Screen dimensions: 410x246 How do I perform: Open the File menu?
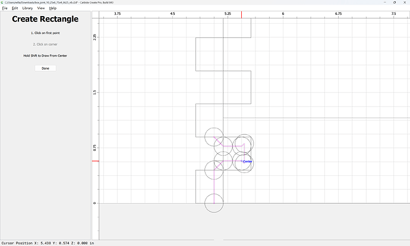(5, 8)
